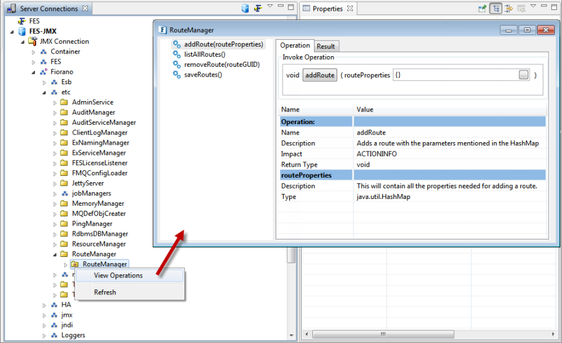The image size is (562, 343).
Task: Click the Show Categories icon in Properties toolbar
Action: coord(495,9)
